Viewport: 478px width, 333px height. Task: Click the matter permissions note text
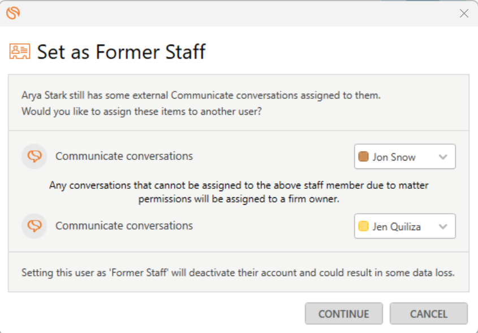pyautogui.click(x=238, y=192)
